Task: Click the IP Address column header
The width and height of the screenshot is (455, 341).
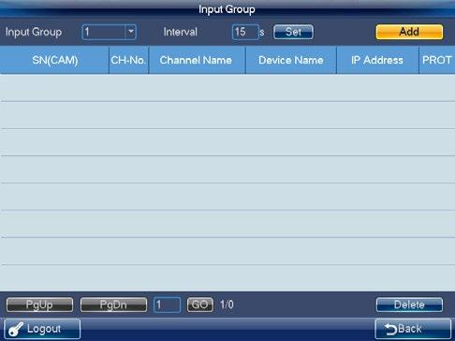Action: (x=377, y=60)
